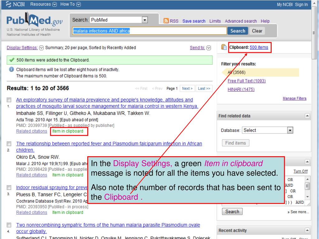
Task: Open the Display Settings link
Action: click(x=22, y=48)
